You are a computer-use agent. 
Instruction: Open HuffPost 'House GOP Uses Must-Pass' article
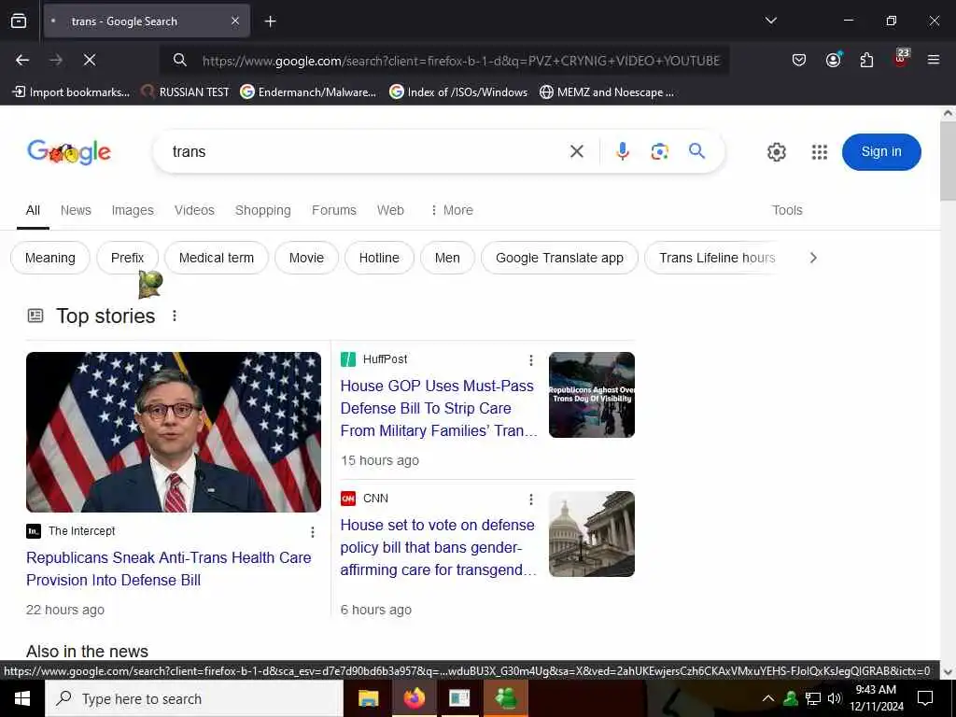pyautogui.click(x=439, y=409)
